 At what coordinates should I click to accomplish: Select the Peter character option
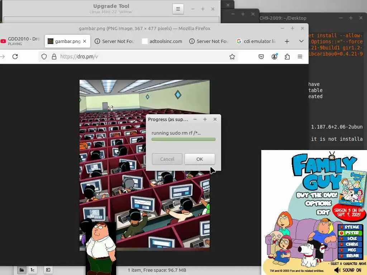350,233
